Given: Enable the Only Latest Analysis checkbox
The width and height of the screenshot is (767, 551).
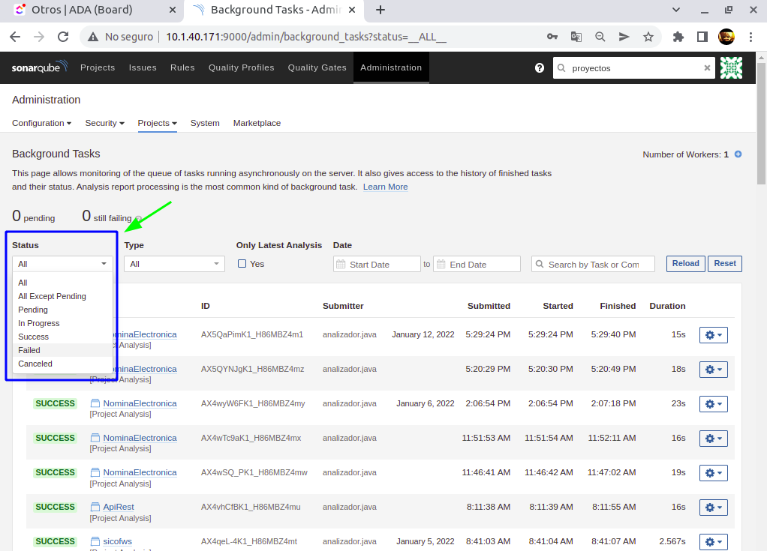Looking at the screenshot, I should click(x=242, y=264).
